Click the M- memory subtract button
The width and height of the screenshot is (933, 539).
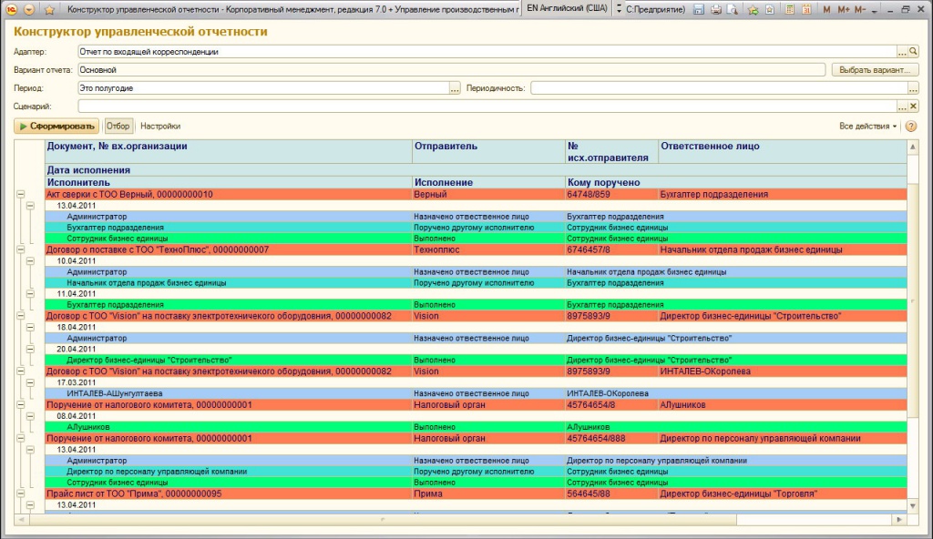(860, 9)
